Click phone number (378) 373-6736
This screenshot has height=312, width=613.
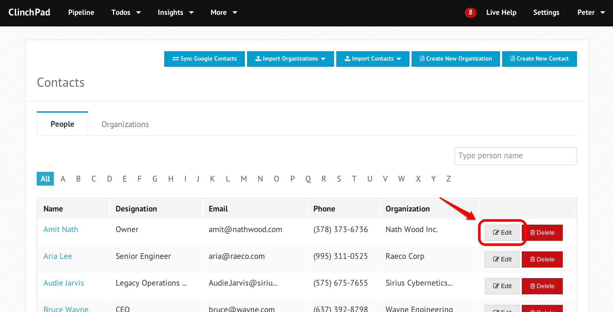340,229
